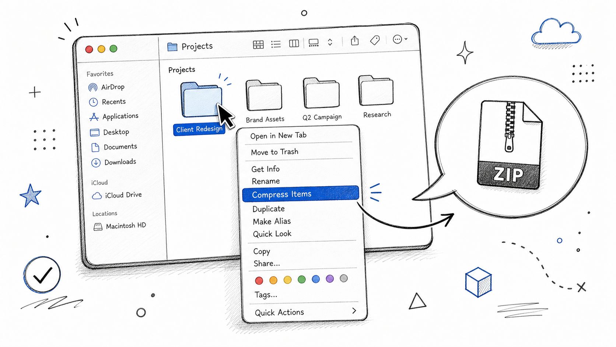The image size is (616, 347).
Task: Open Applications in the sidebar
Action: pyautogui.click(x=114, y=117)
